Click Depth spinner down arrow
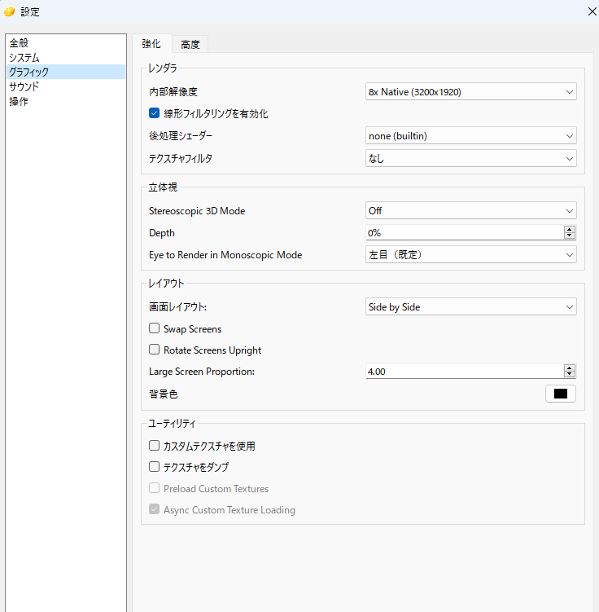Viewport: 599px width, 612px height. click(x=569, y=236)
